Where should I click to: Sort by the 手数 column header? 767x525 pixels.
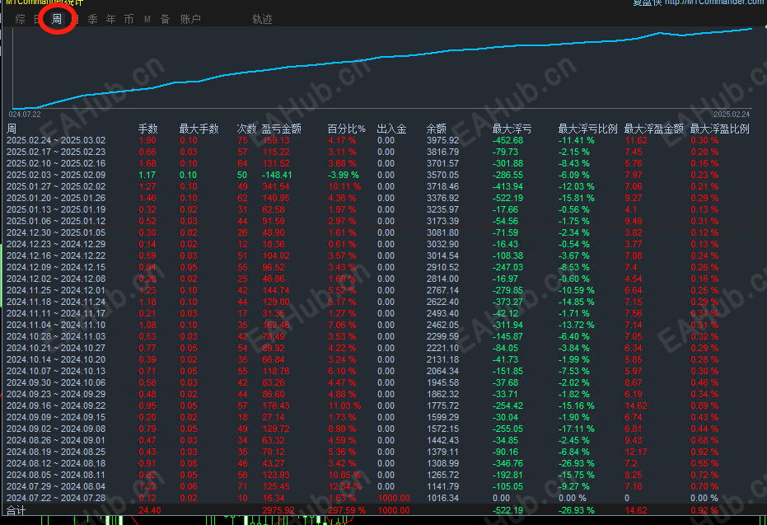pos(147,129)
